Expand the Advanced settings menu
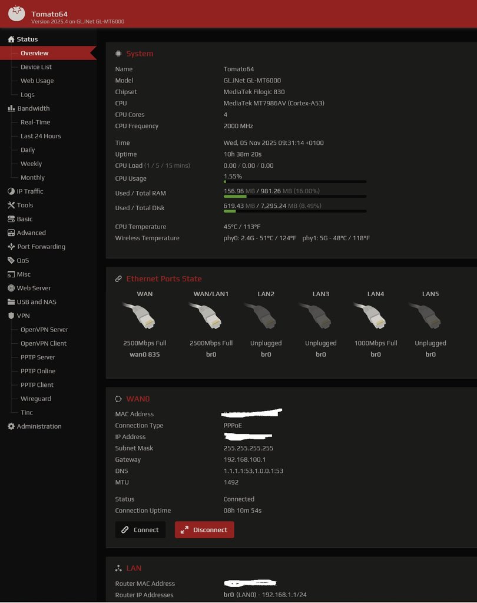 point(31,233)
